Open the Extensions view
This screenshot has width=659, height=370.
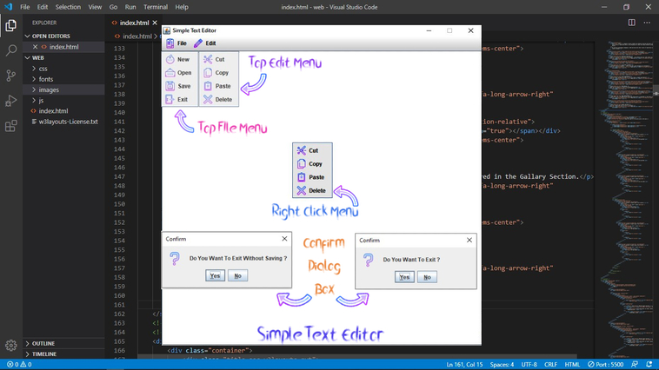tap(11, 127)
